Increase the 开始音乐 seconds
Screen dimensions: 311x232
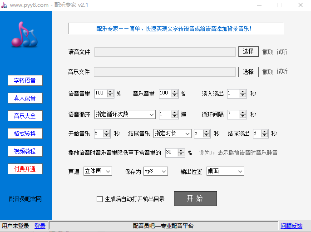tap(107, 132)
